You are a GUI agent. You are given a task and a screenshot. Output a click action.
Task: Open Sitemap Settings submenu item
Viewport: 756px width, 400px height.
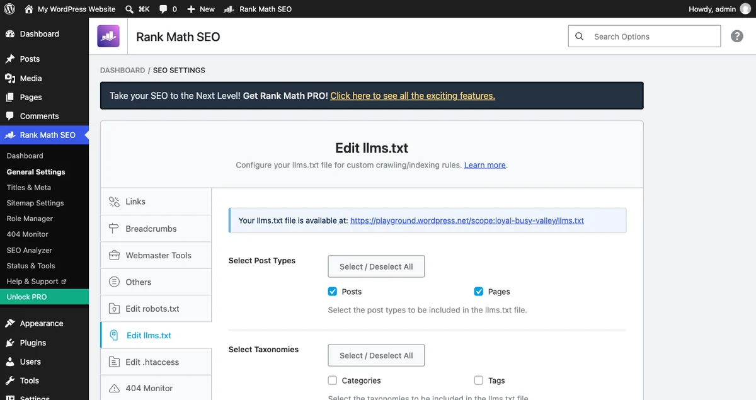point(35,203)
